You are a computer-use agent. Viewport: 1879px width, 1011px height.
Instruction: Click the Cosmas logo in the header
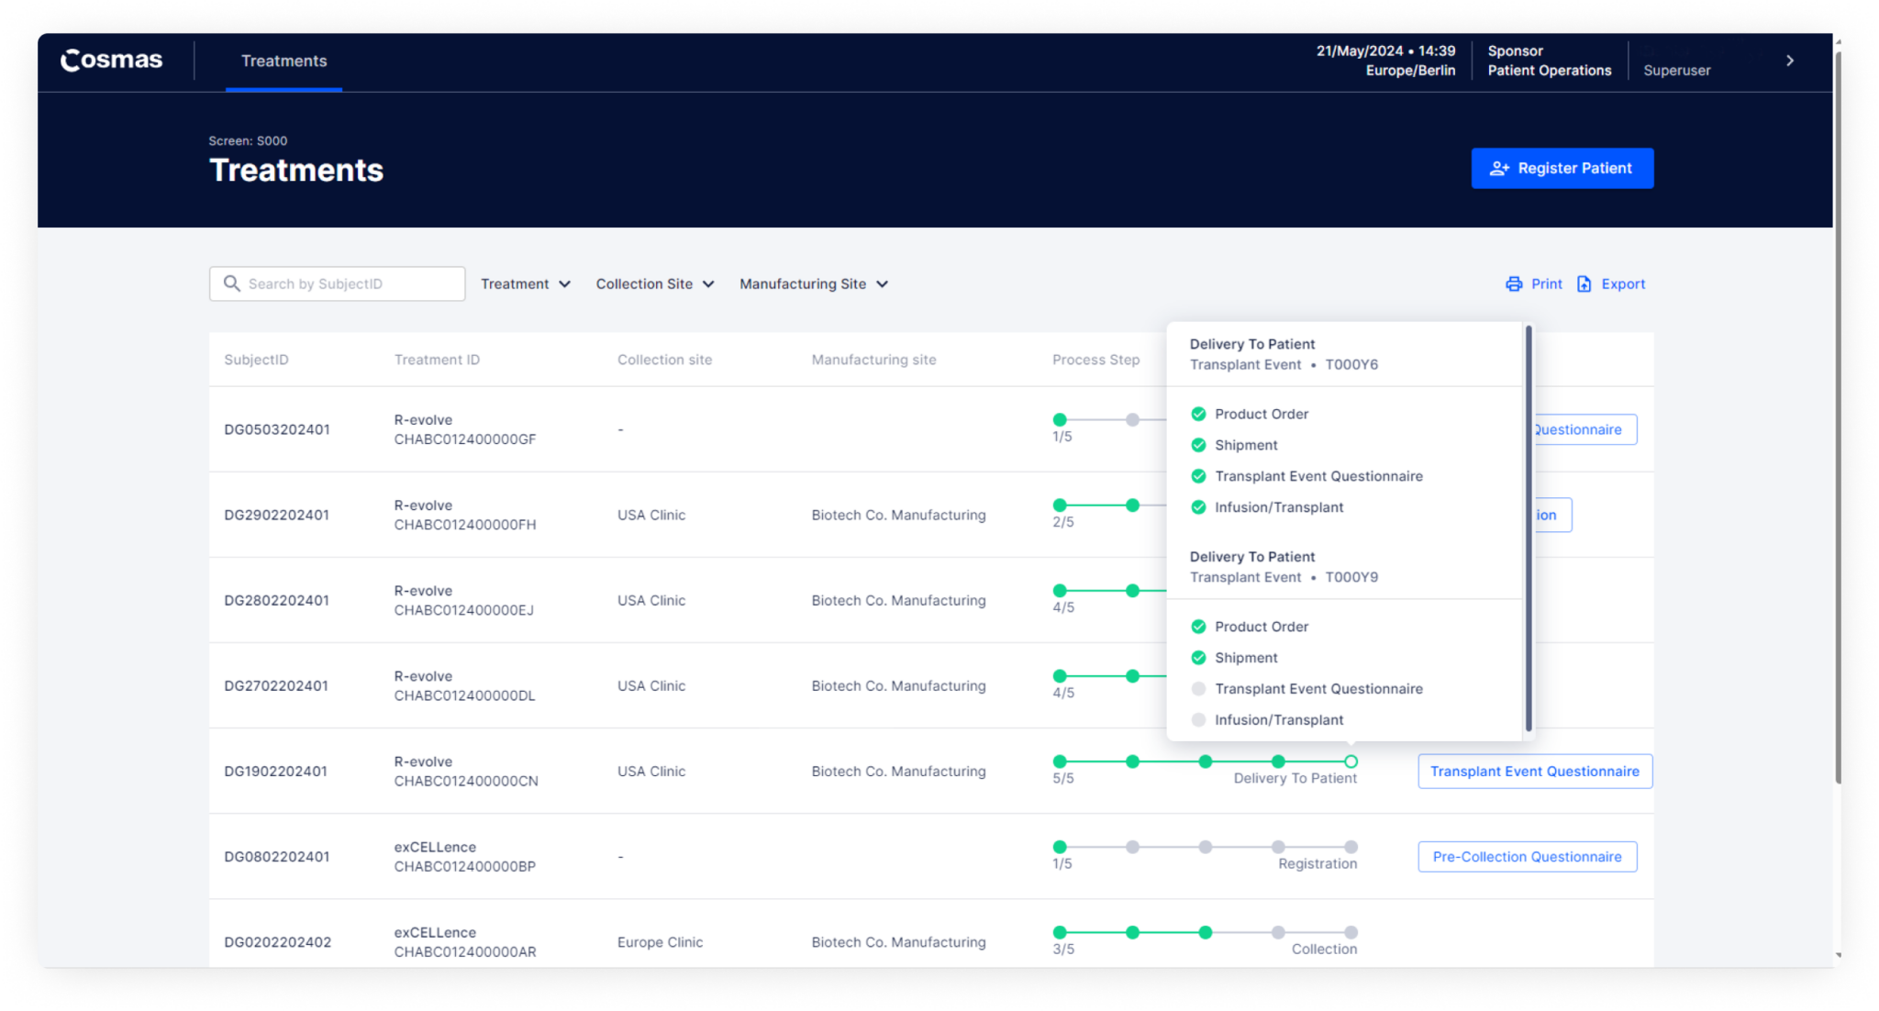110,60
